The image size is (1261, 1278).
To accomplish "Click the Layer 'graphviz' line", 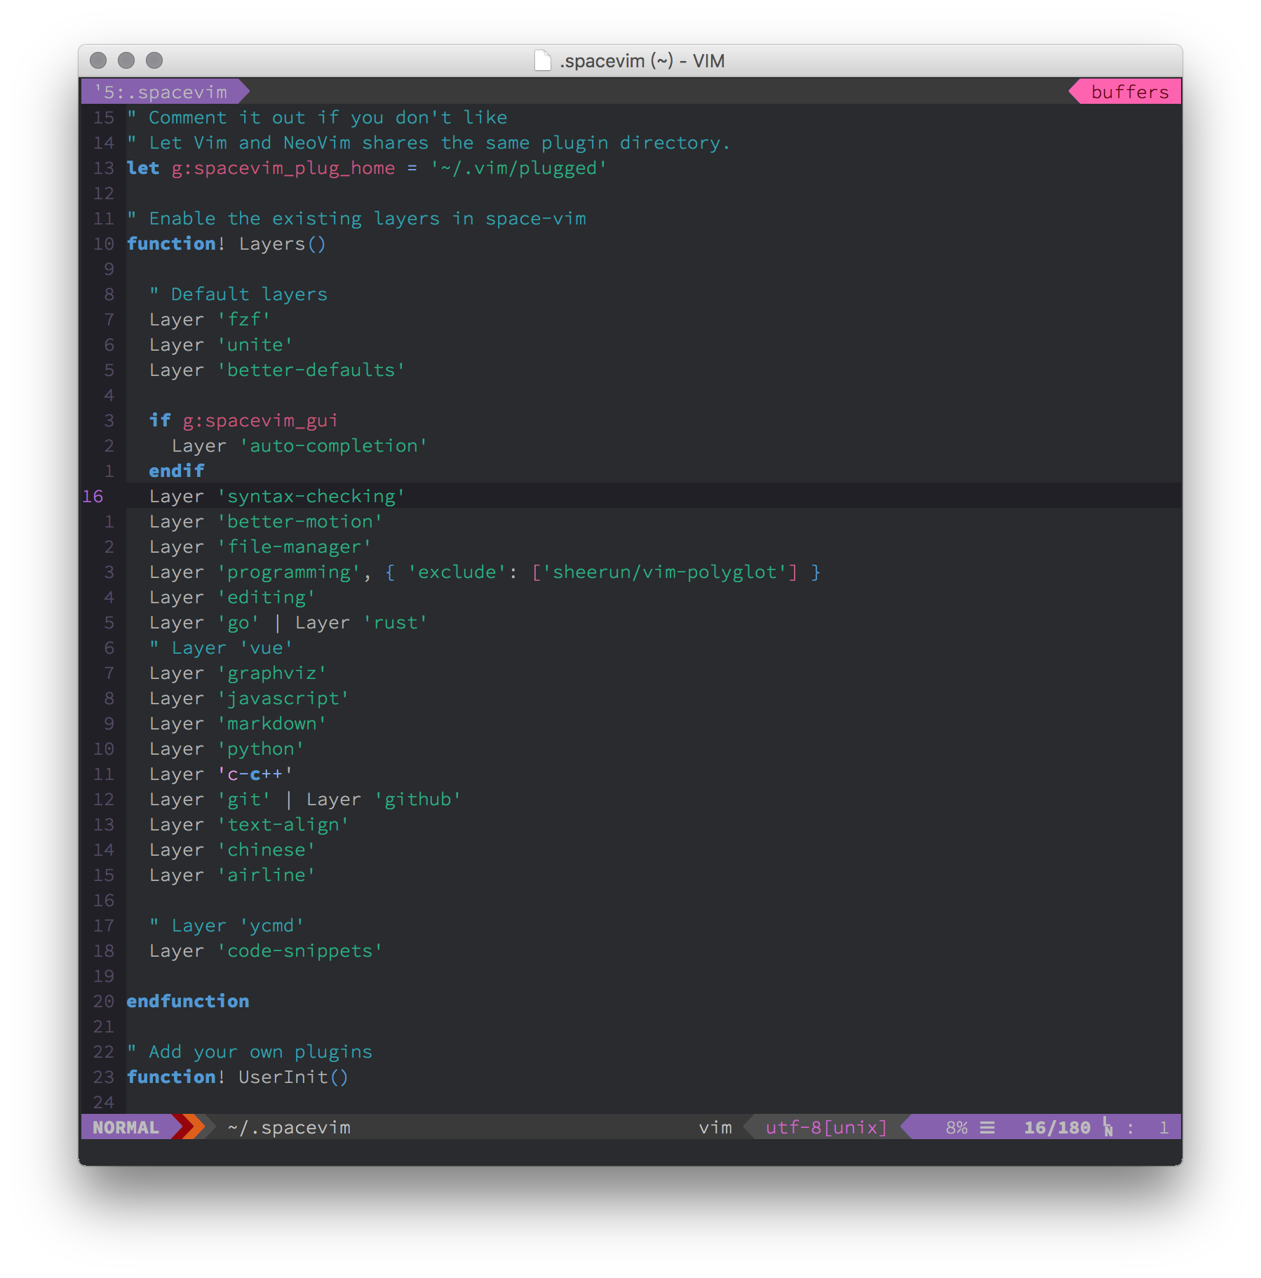I will (238, 673).
